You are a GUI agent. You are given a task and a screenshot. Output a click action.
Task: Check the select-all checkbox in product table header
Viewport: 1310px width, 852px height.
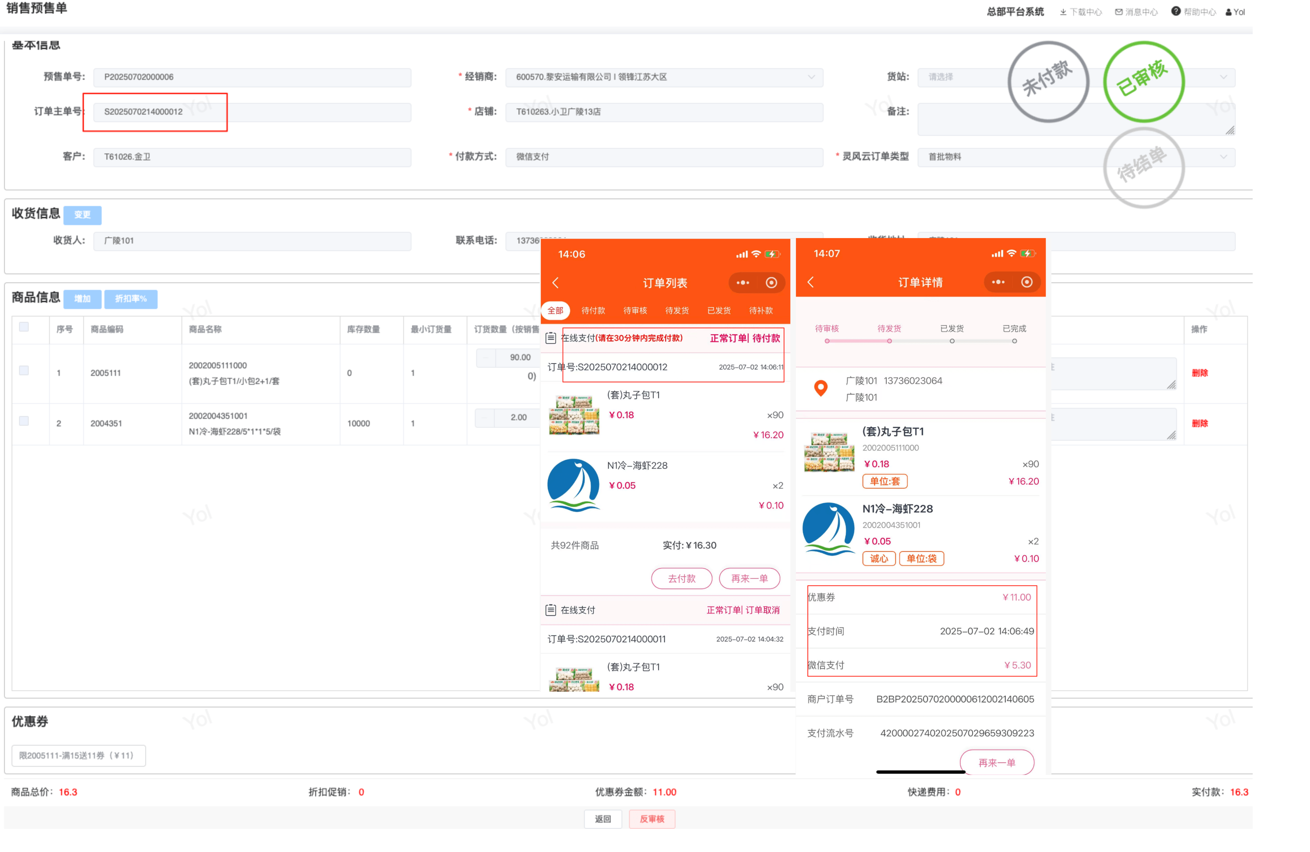(x=24, y=327)
